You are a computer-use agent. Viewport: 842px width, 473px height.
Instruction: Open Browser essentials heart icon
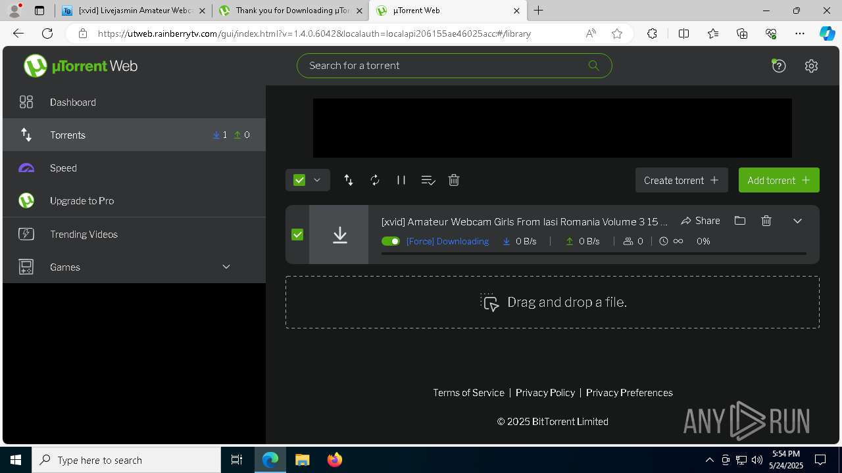pyautogui.click(x=771, y=34)
